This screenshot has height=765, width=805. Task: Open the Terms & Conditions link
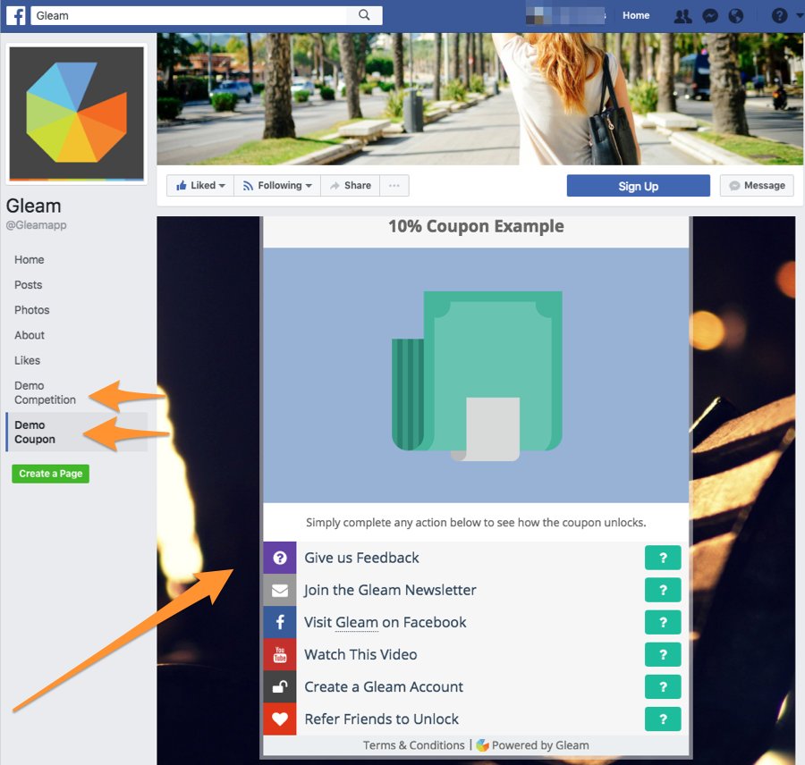coord(414,745)
